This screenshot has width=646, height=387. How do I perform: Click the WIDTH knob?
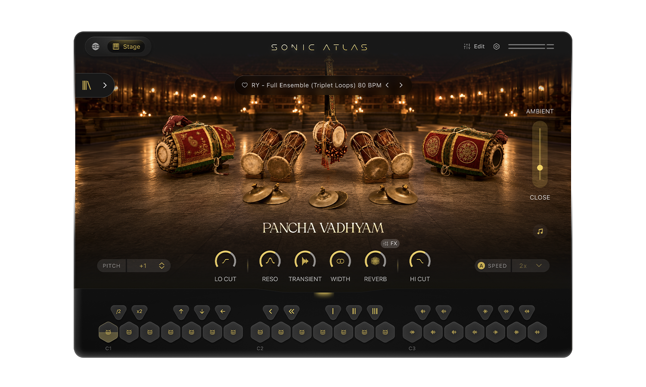pos(340,261)
